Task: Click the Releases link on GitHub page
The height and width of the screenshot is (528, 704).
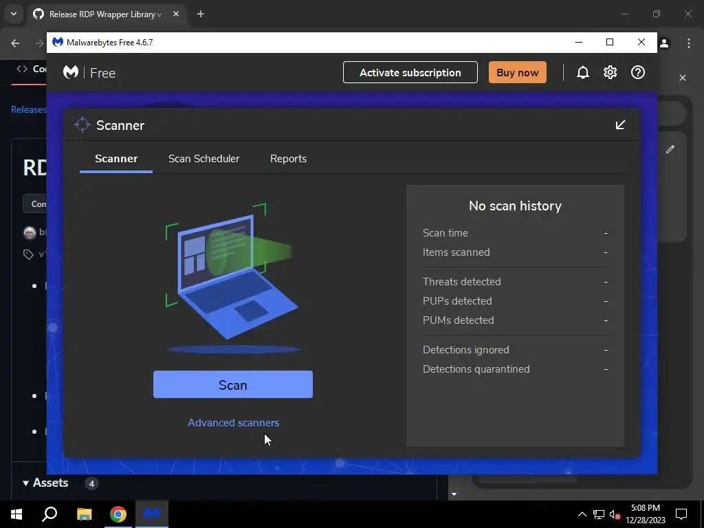Action: (29, 109)
